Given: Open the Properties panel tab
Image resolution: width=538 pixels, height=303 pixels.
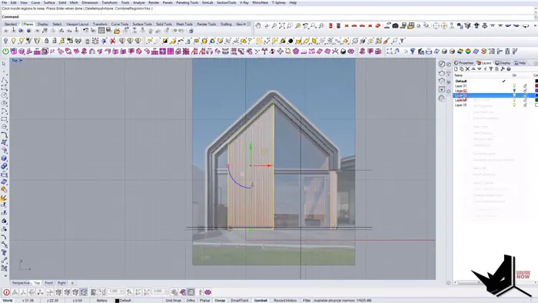Looking at the screenshot, I should click(x=464, y=63).
